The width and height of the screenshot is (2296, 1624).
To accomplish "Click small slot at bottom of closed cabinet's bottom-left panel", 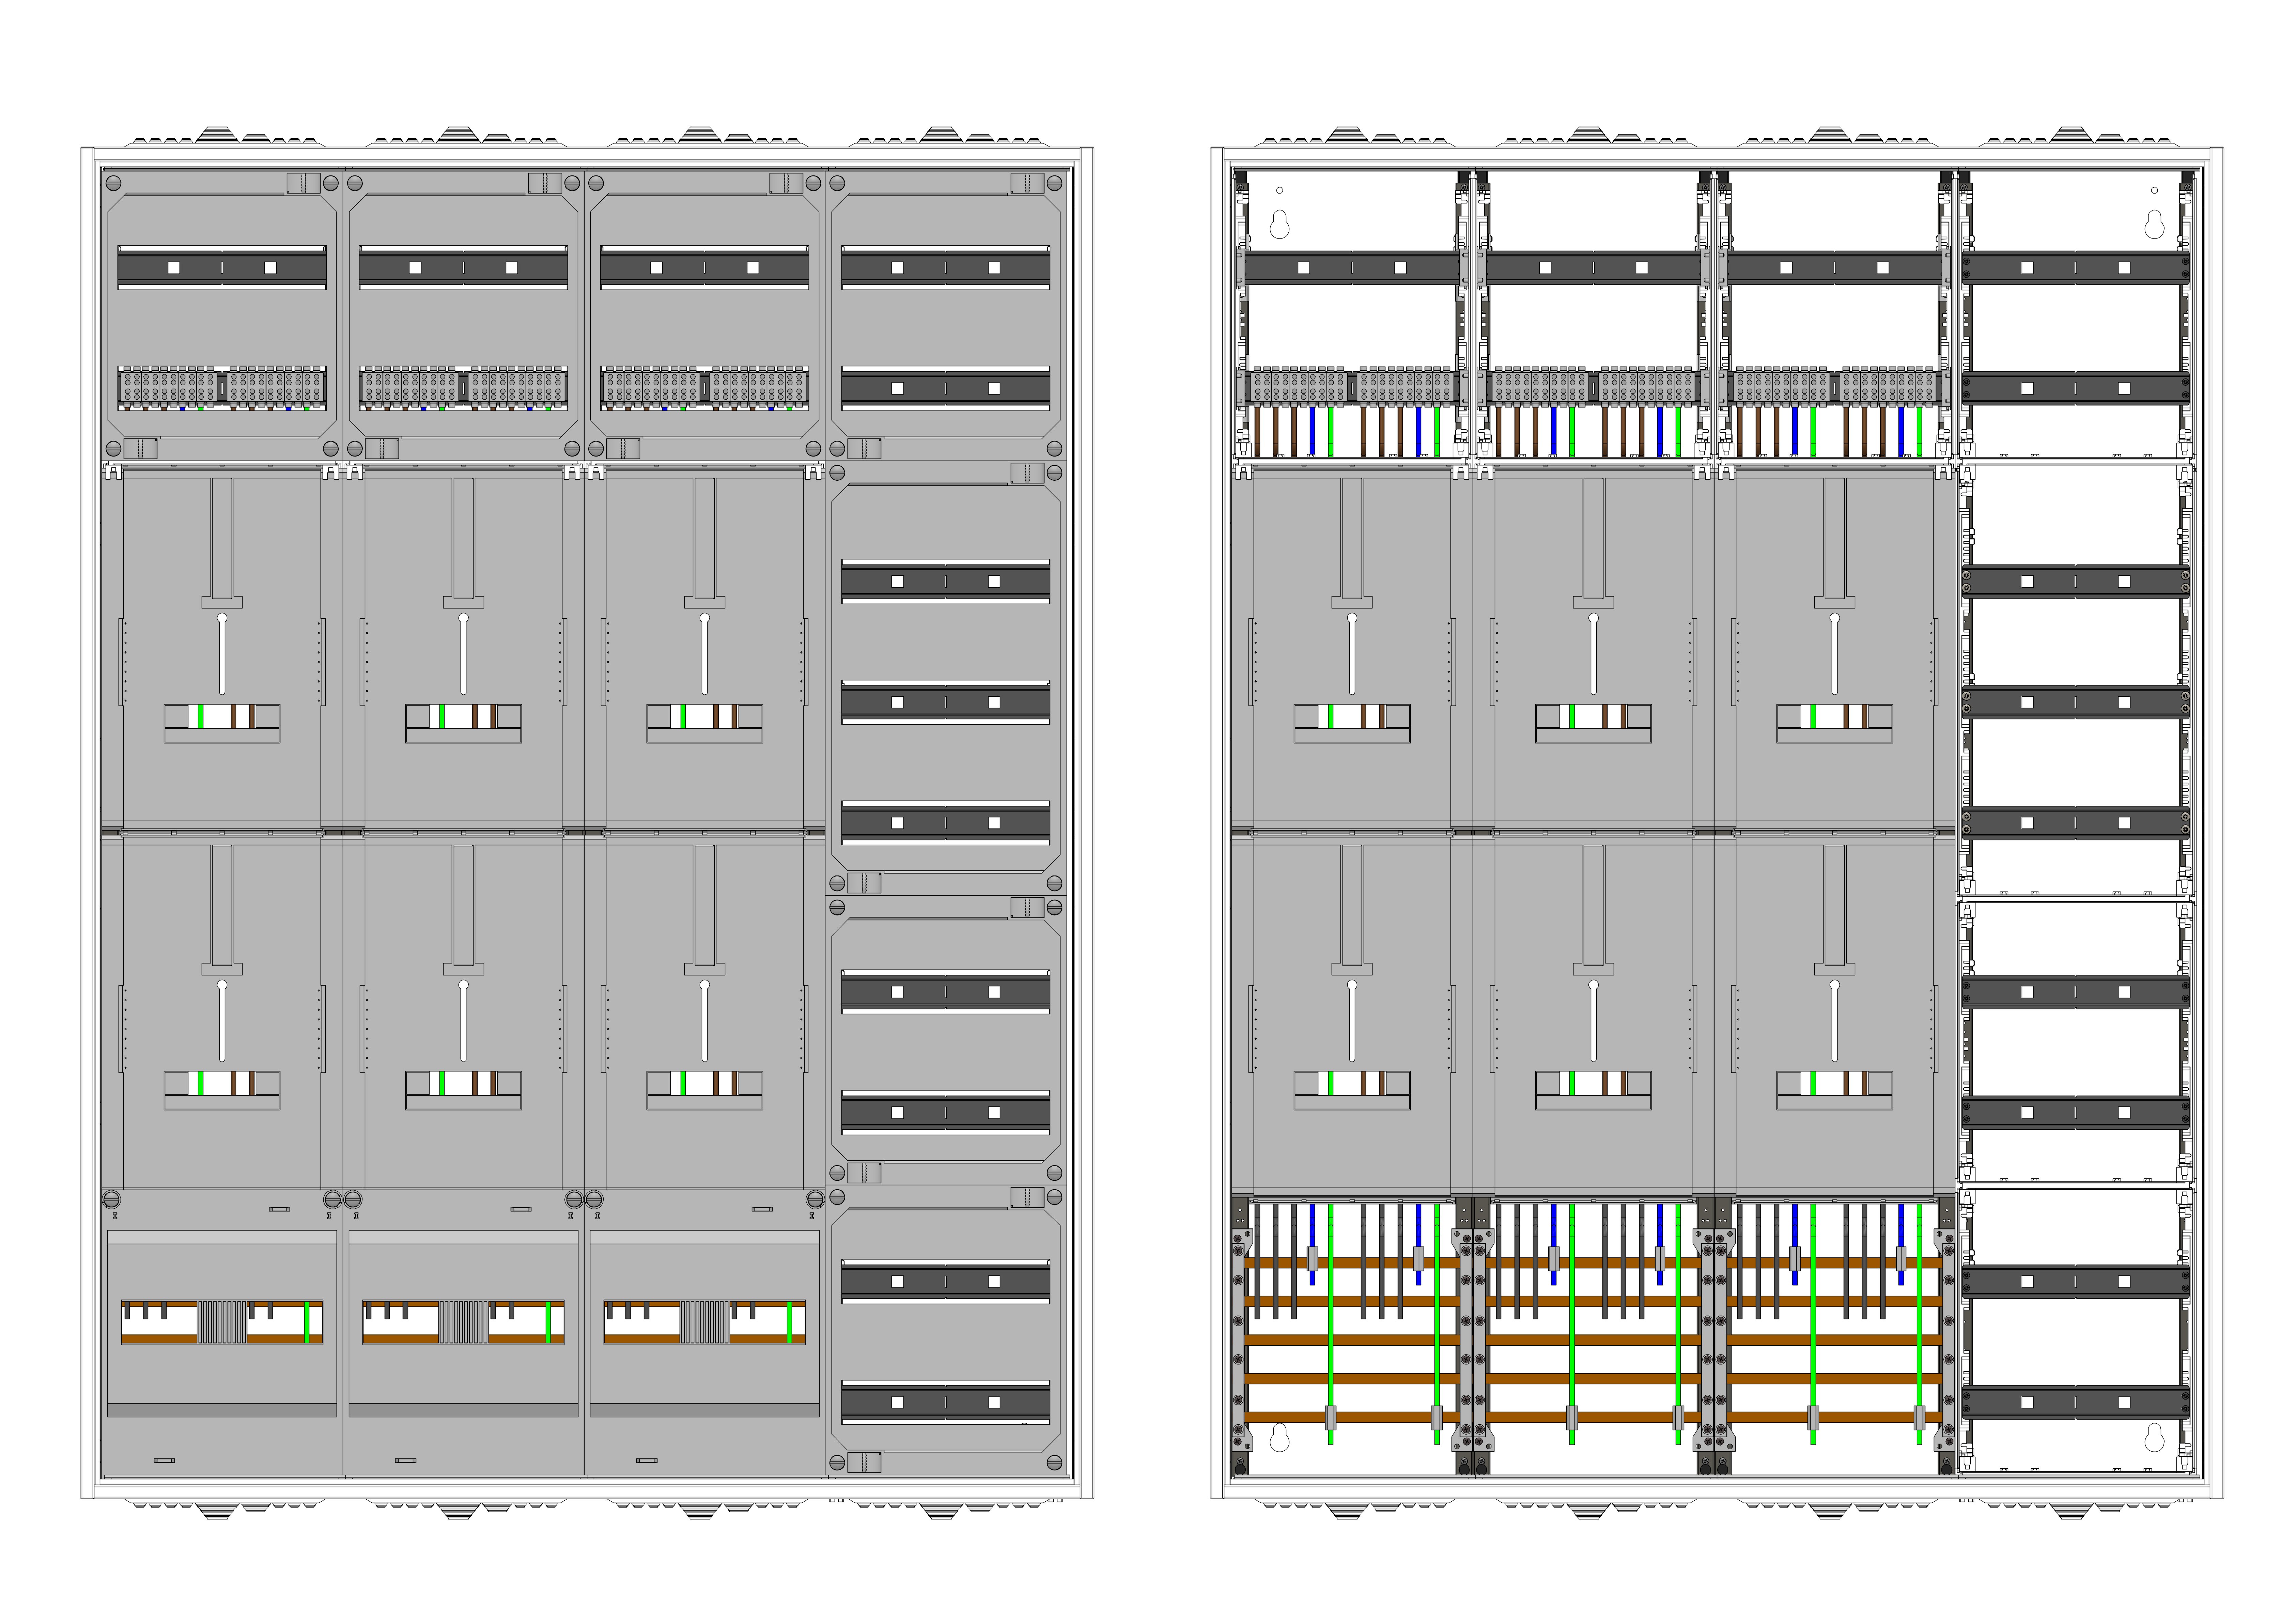I will point(164,1460).
